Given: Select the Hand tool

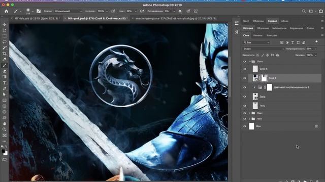Looking at the screenshot, I should [5, 123].
